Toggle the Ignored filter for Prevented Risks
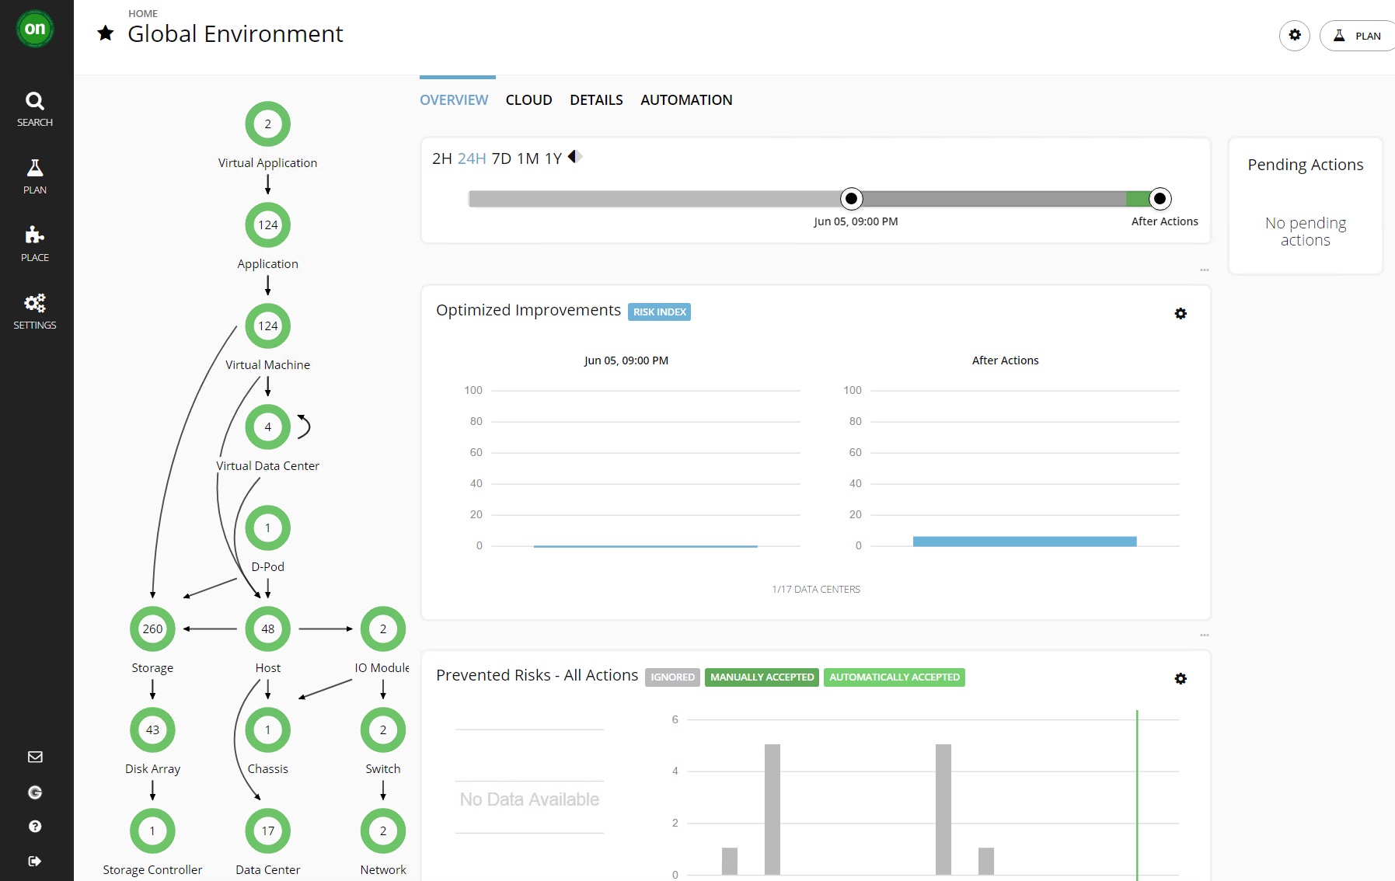 pos(672,677)
